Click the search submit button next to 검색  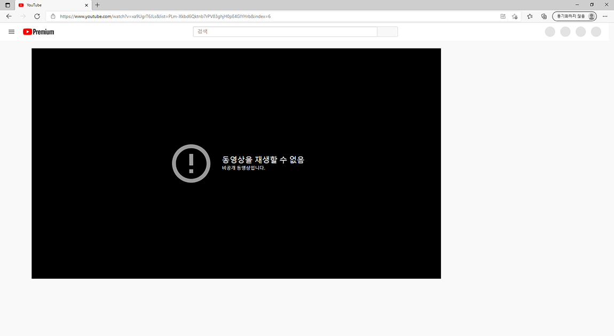point(387,32)
